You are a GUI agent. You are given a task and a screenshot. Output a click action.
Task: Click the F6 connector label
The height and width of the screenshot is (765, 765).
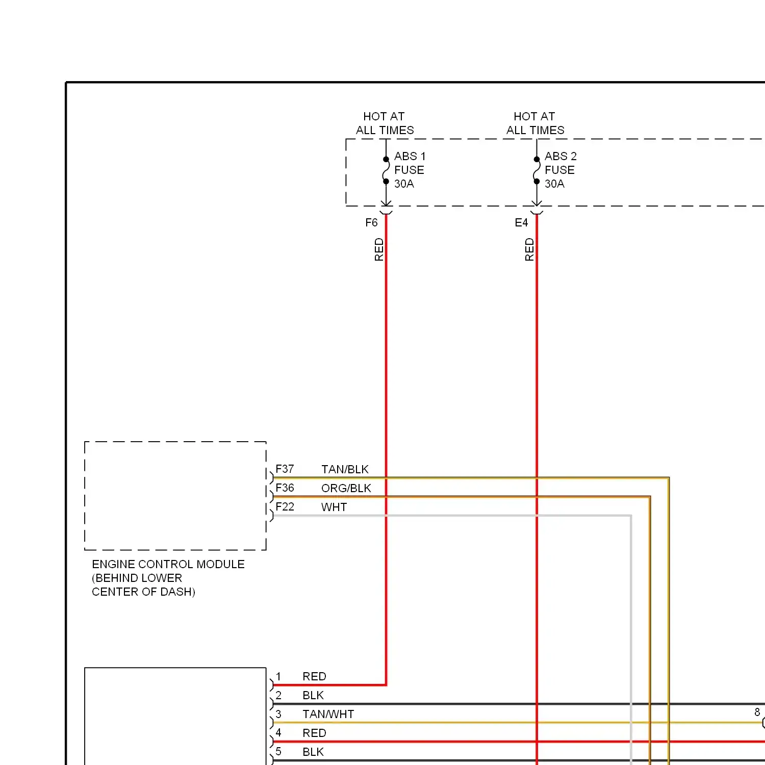pyautogui.click(x=371, y=223)
